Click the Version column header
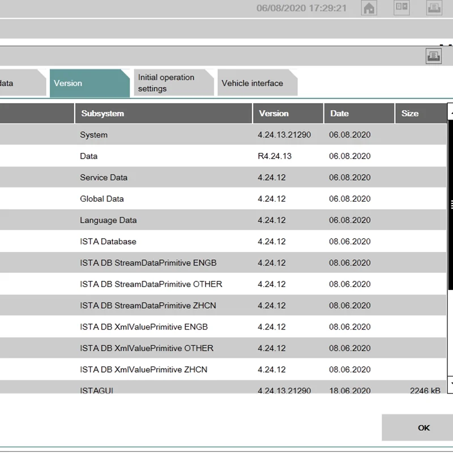This screenshot has width=453, height=453. coord(288,113)
